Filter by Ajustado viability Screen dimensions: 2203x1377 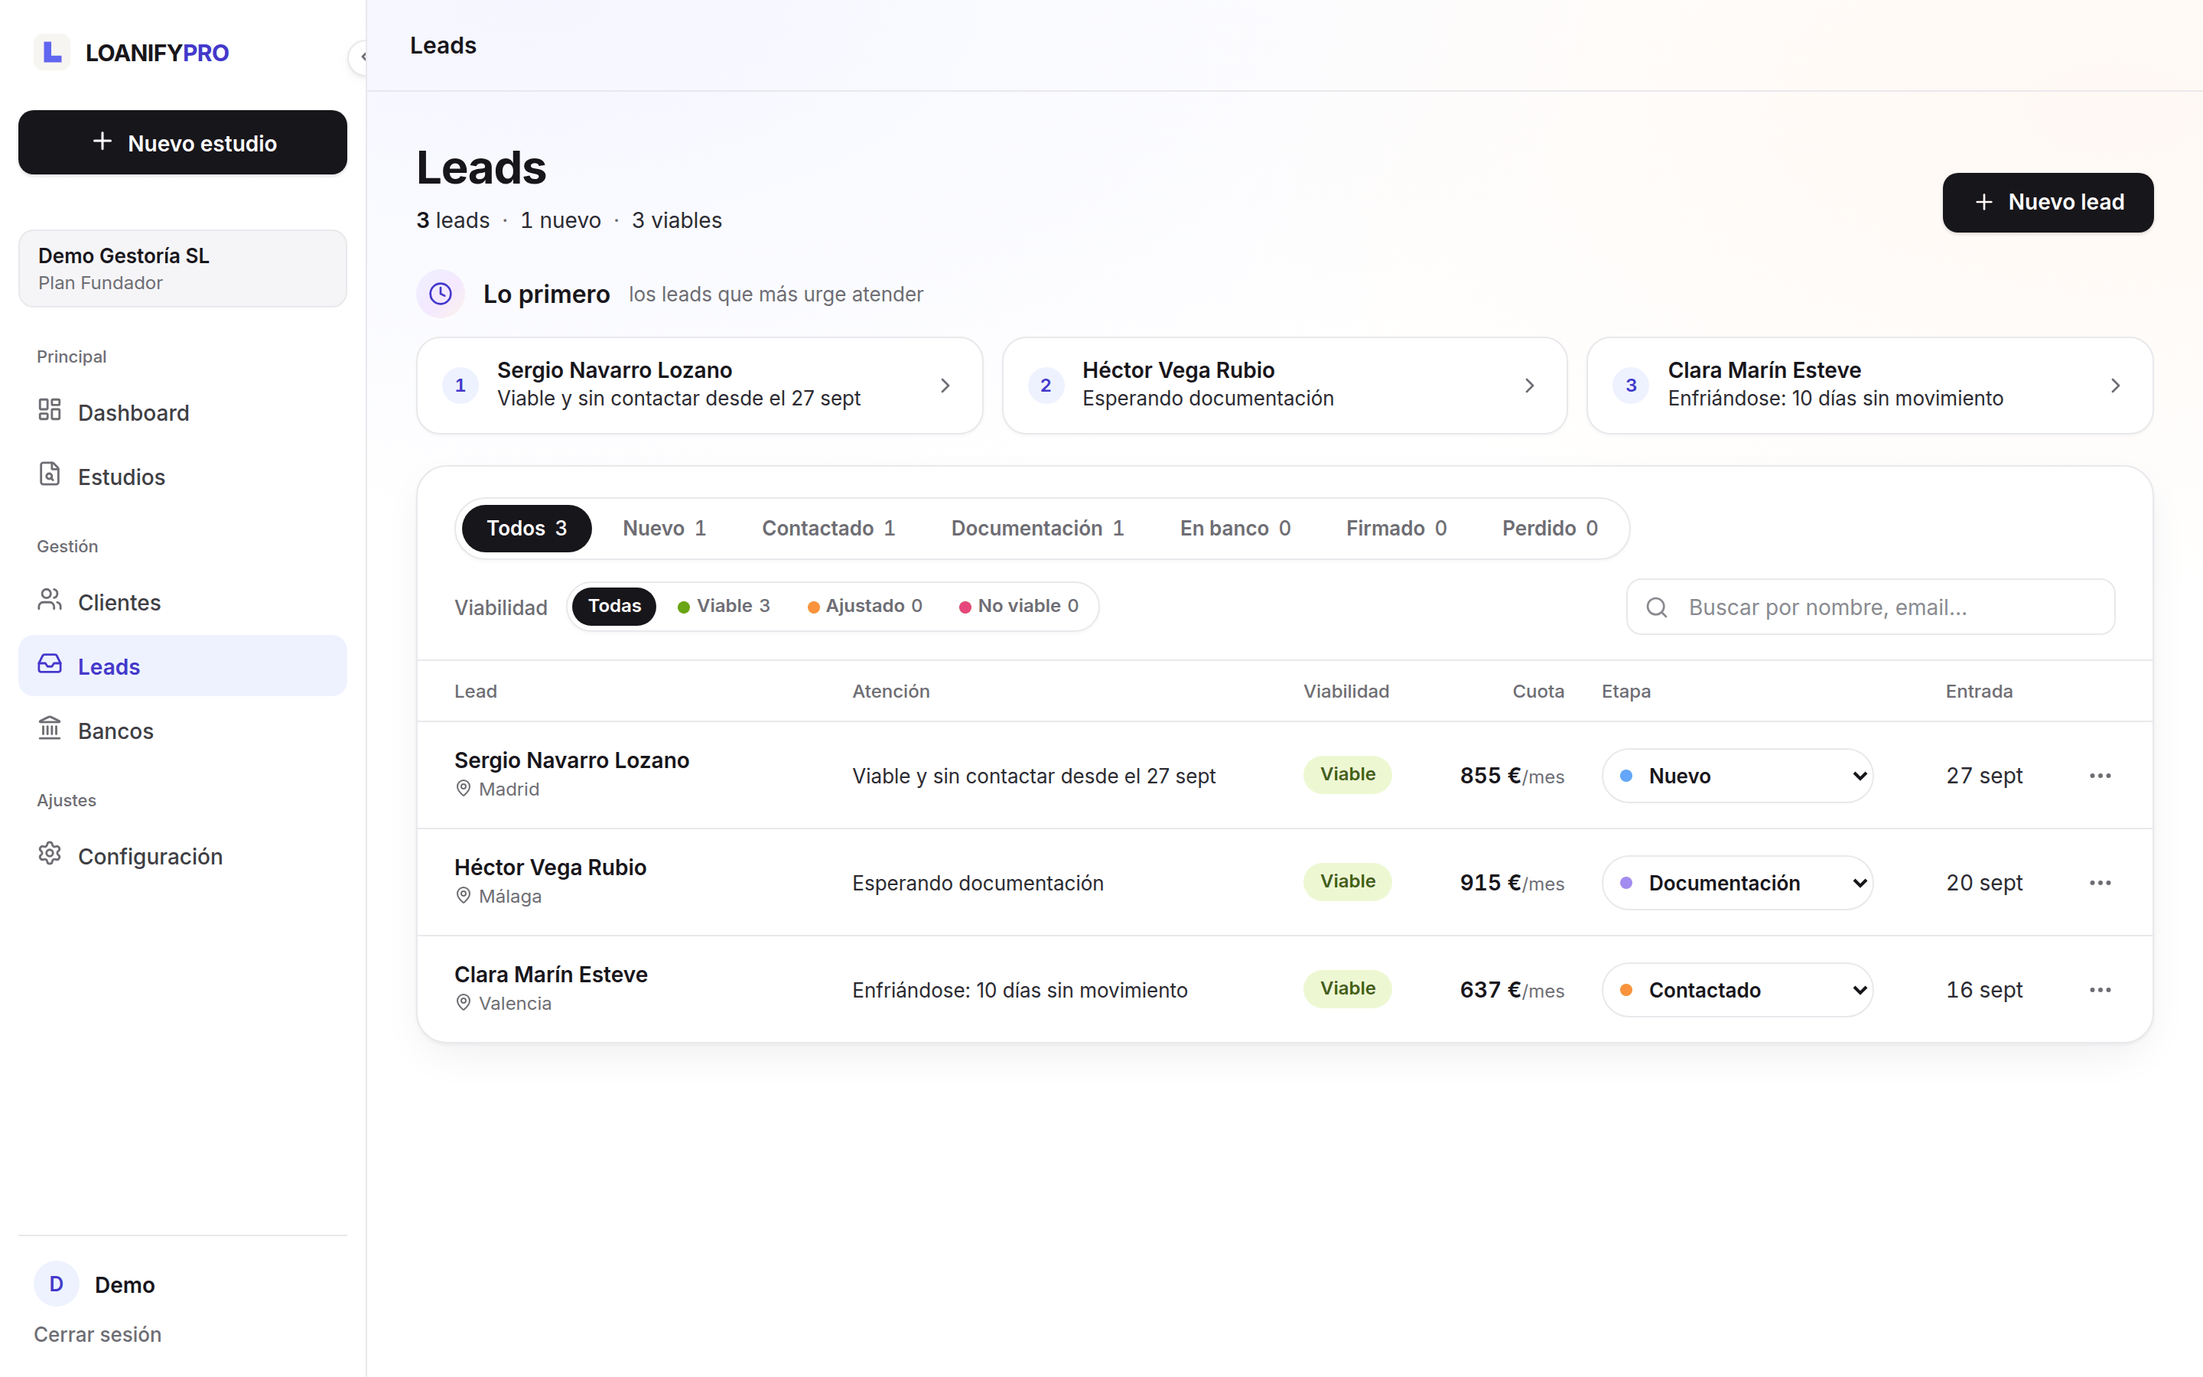(x=865, y=606)
